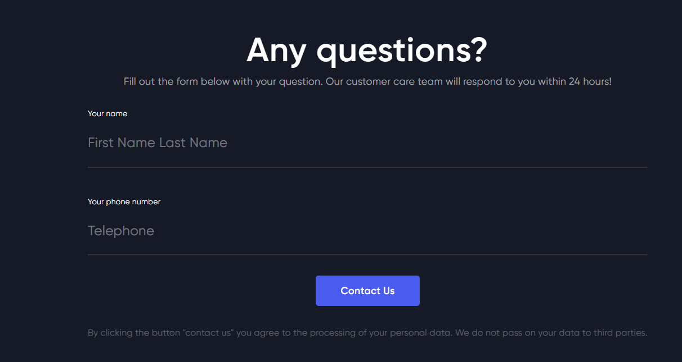
Task: Click the quoted "contact us" in the disclaimer
Action: (x=208, y=333)
